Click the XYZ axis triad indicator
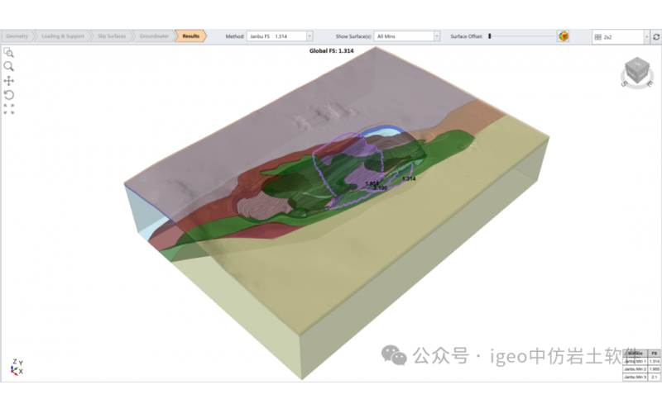Viewport: 662px width, 413px height. [17, 367]
